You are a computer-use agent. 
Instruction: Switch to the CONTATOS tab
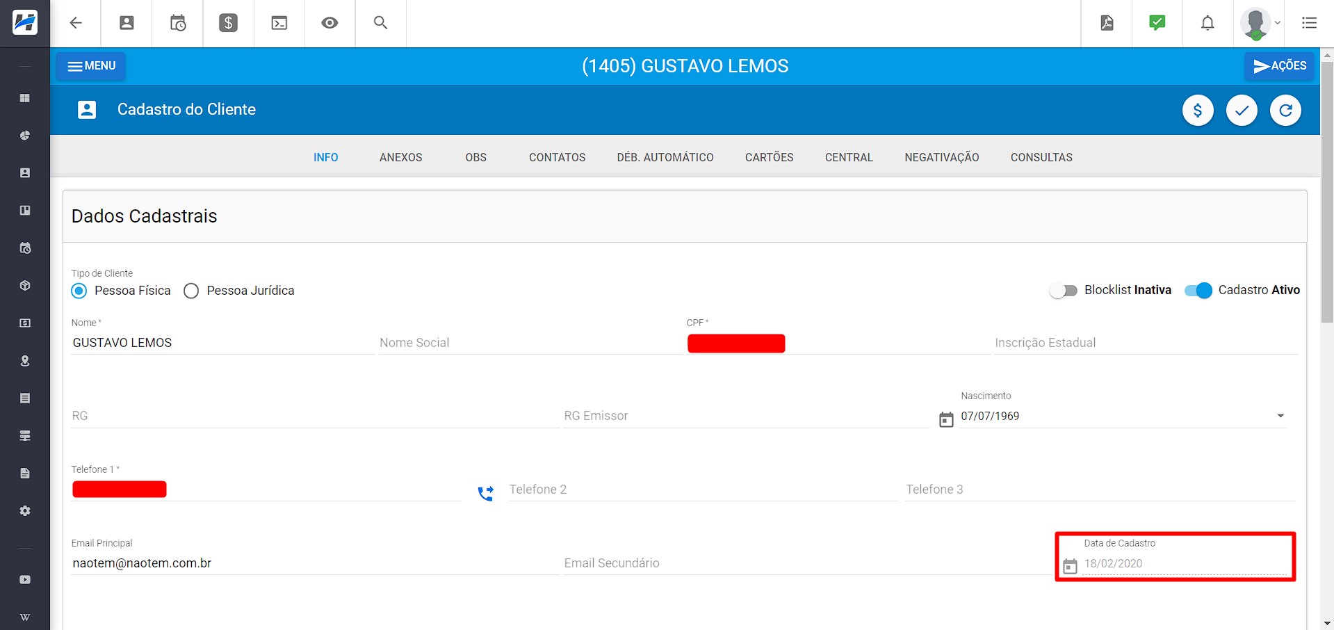557,157
